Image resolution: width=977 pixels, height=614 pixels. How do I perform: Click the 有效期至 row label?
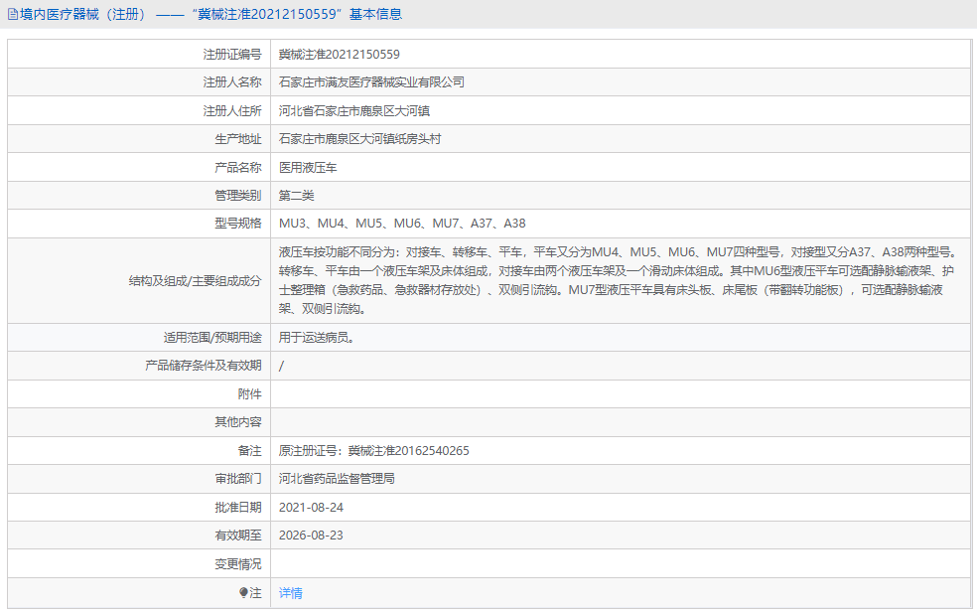[x=238, y=536]
